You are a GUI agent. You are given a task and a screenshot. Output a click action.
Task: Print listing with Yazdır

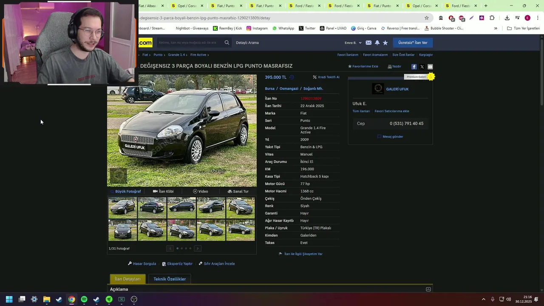click(x=394, y=66)
